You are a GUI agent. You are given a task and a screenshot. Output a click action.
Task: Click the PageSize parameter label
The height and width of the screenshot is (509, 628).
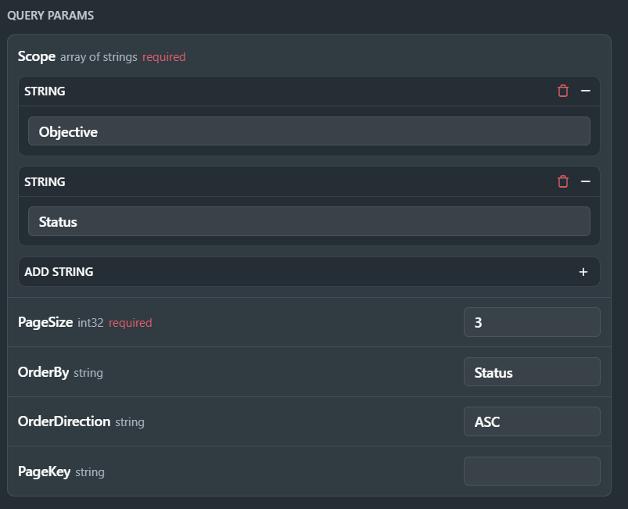tap(45, 322)
